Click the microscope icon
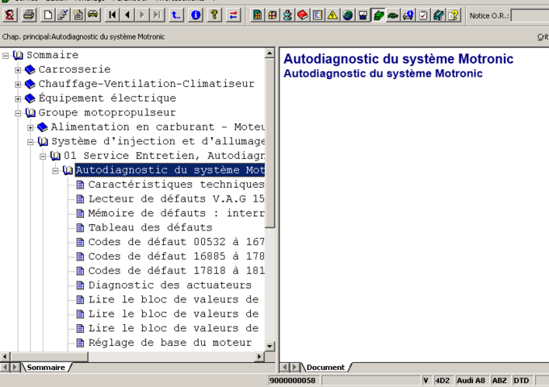The height and width of the screenshot is (387, 549). [x=287, y=15]
